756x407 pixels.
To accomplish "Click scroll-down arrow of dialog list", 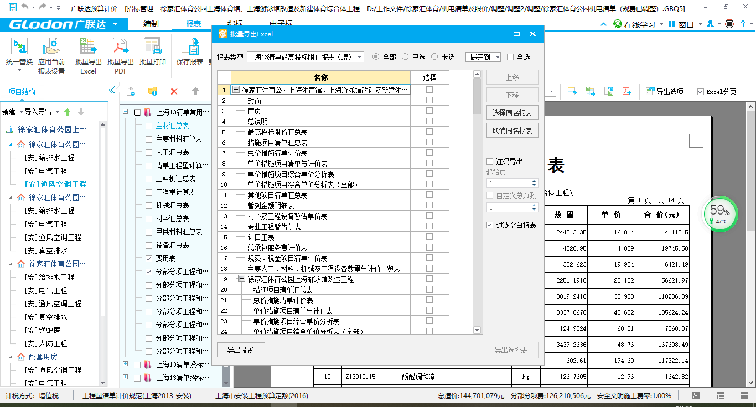I will point(477,330).
